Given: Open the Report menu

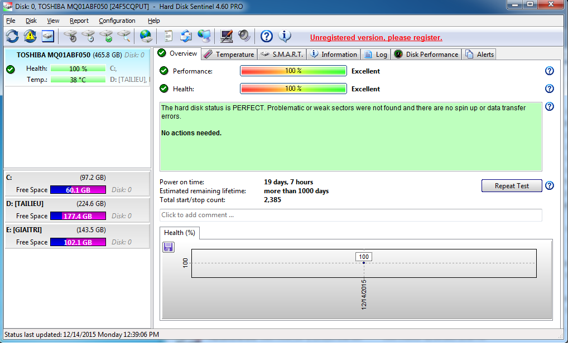Looking at the screenshot, I should [x=79, y=21].
